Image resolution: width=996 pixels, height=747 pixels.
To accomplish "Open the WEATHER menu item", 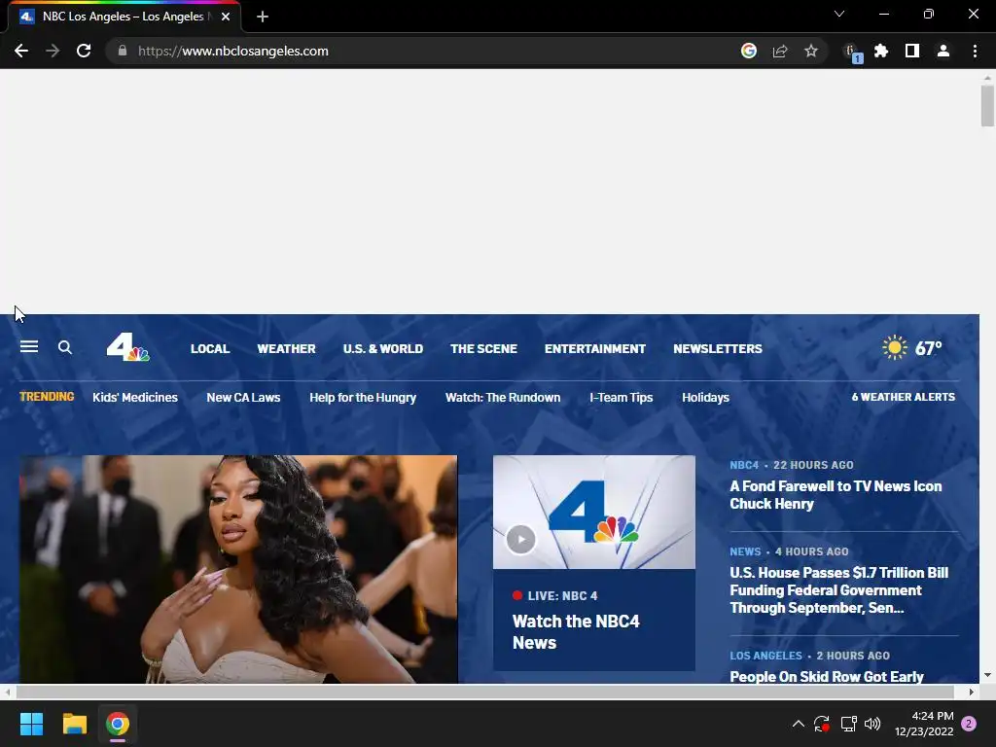I will [287, 349].
